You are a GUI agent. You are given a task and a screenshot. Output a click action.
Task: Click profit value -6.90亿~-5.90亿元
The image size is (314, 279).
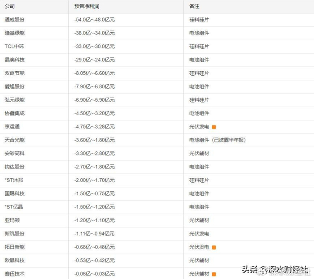(95, 100)
